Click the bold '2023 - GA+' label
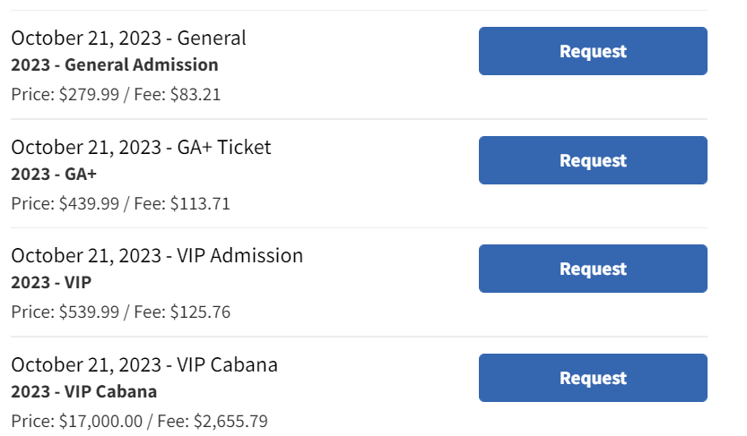The width and height of the screenshot is (747, 436). 54,174
